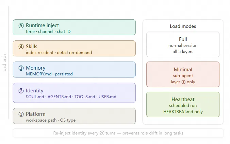The image size is (230, 144).
Task: Select the Identity layer box
Action: click(74, 93)
